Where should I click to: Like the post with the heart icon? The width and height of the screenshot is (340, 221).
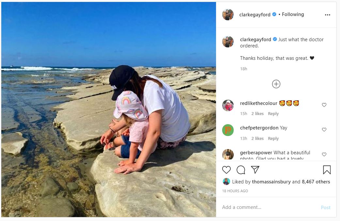(x=226, y=170)
